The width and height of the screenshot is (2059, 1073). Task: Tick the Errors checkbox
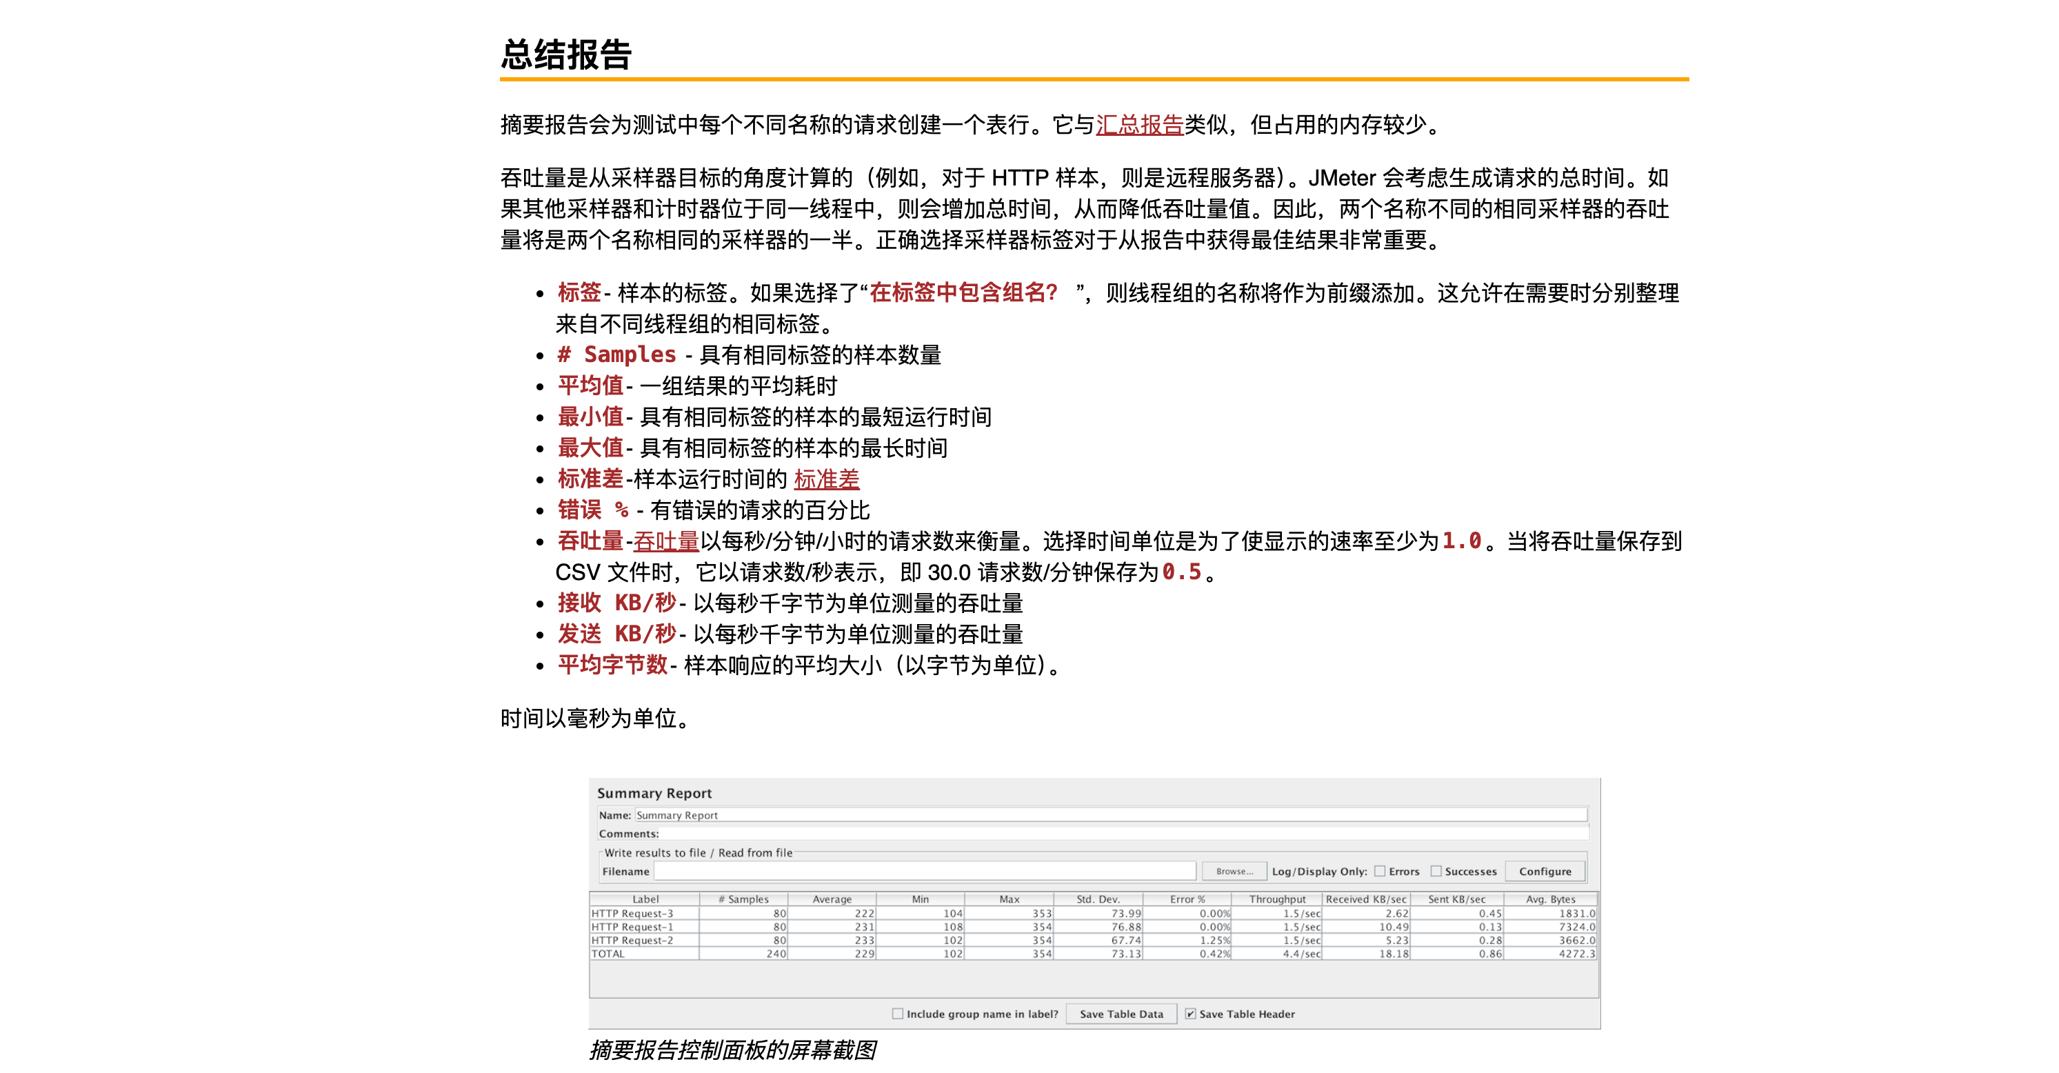(x=1380, y=872)
